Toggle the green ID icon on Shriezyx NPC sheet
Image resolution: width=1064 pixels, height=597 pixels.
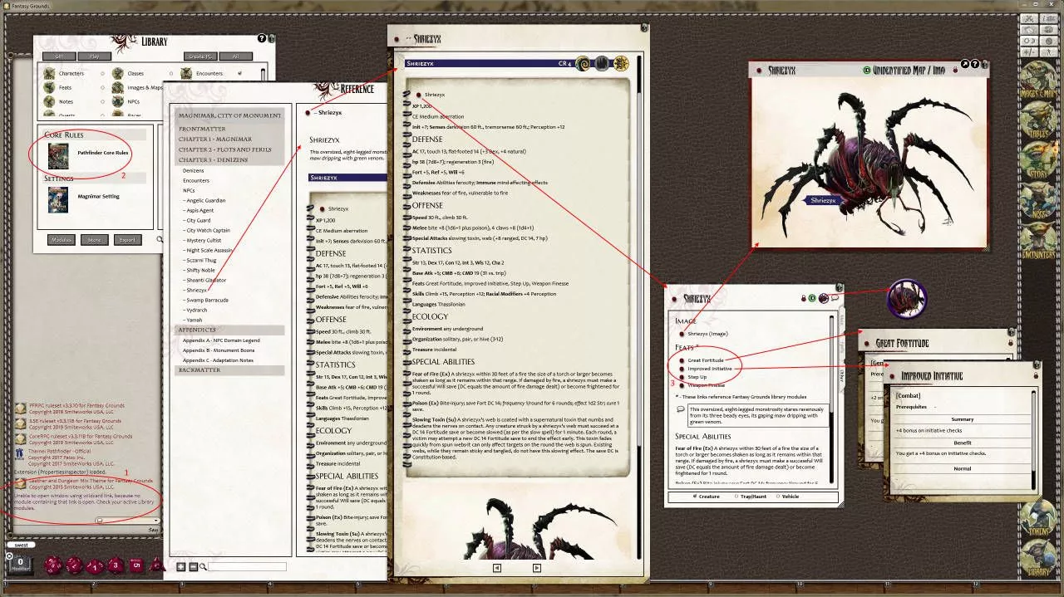[x=812, y=298]
